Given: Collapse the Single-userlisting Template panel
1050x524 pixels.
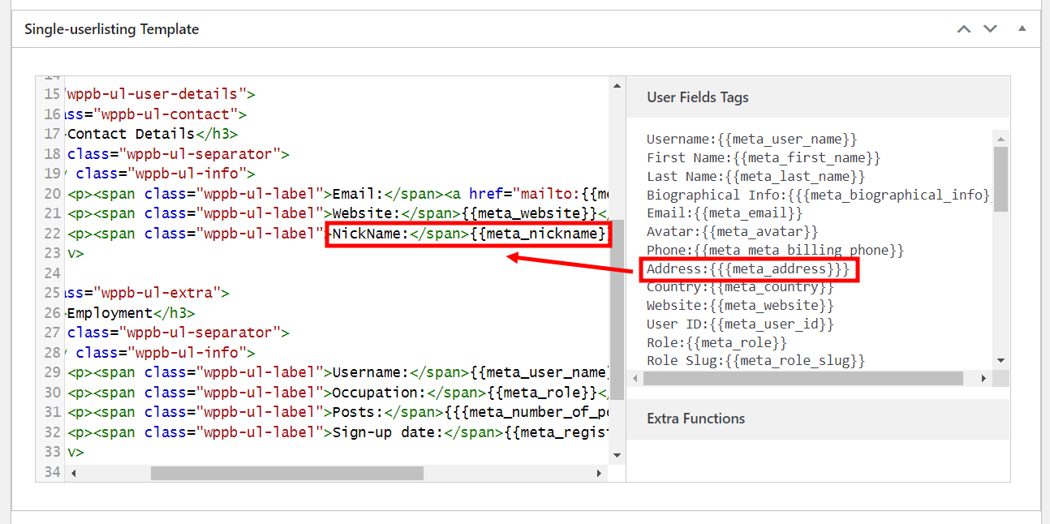Looking at the screenshot, I should tap(1022, 29).
